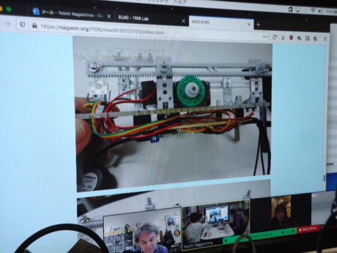Click the Zoom icon in macOS menu bar
This screenshot has height=253, width=337.
coord(291,9)
